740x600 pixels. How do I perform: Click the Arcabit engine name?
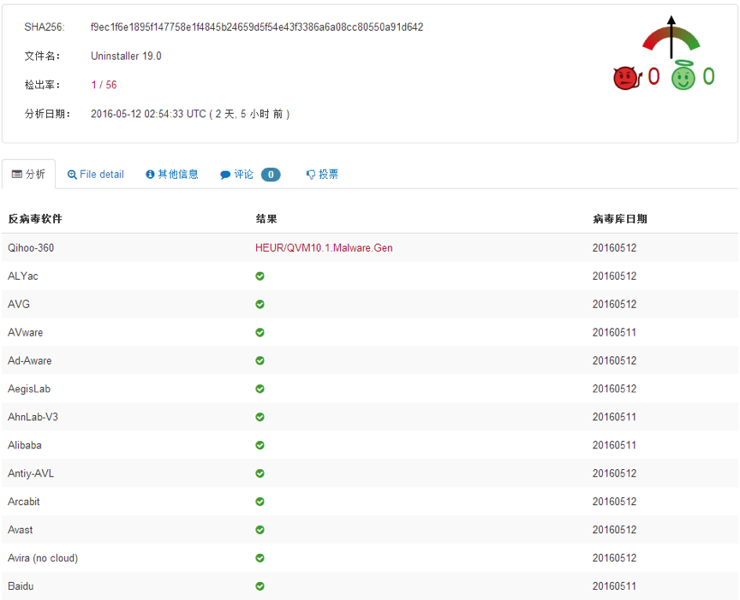(24, 502)
